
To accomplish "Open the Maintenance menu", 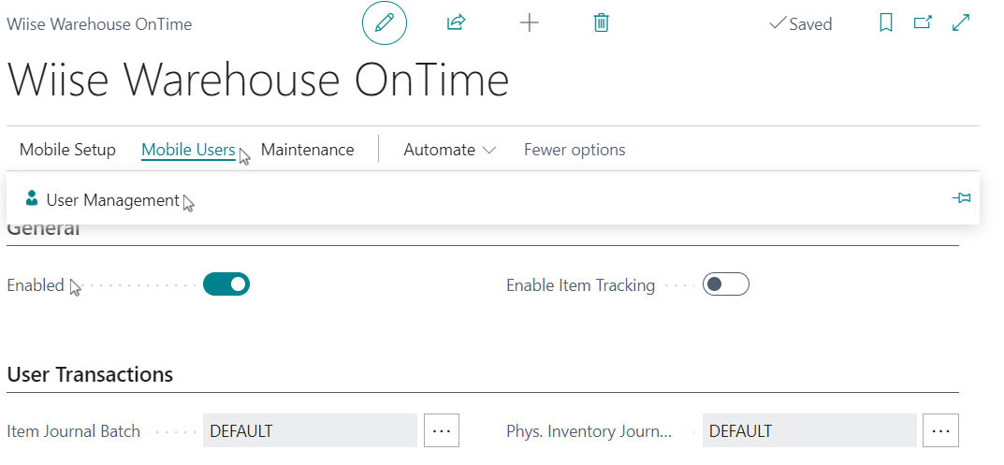I will pyautogui.click(x=307, y=150).
